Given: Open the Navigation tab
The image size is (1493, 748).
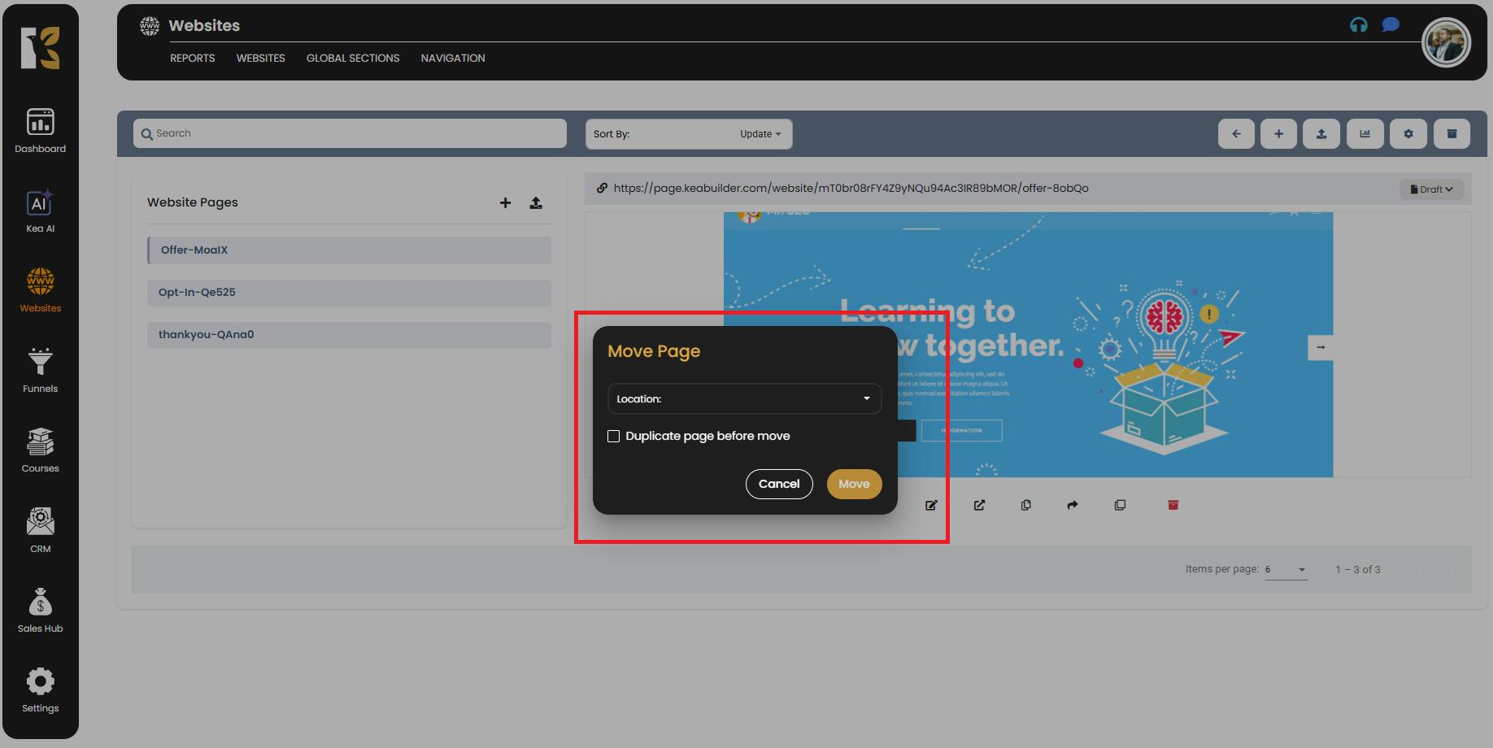Looking at the screenshot, I should (452, 59).
